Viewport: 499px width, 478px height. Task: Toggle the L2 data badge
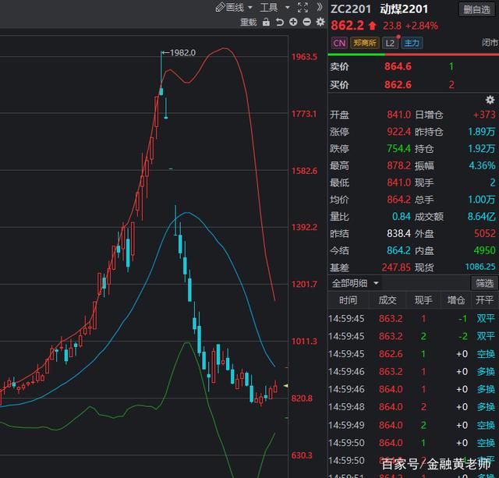click(x=389, y=44)
